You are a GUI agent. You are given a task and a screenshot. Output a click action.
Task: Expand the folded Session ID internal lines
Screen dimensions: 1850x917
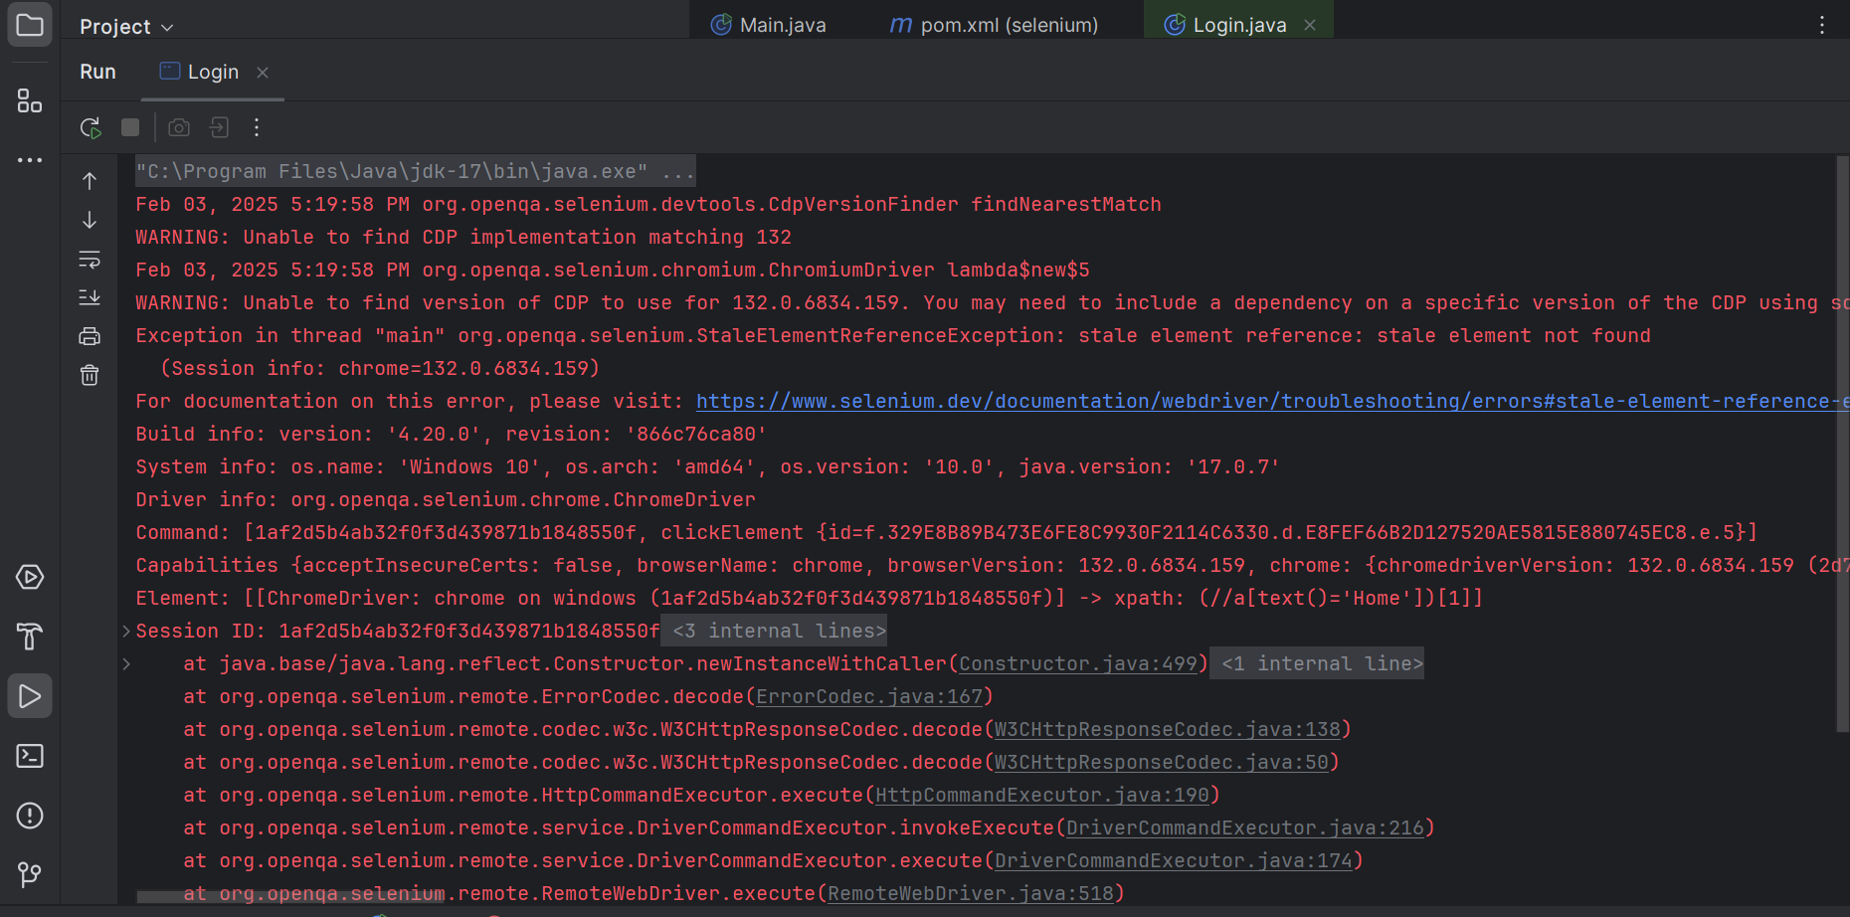126,631
